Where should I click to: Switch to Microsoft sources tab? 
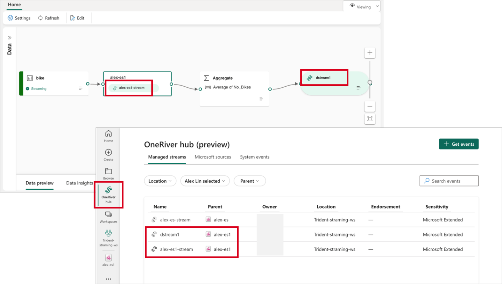point(213,157)
